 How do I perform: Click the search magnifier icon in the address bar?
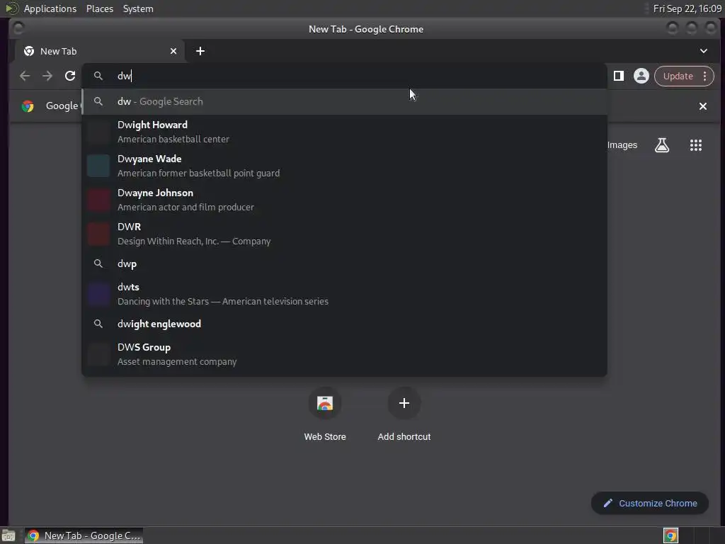tap(98, 76)
